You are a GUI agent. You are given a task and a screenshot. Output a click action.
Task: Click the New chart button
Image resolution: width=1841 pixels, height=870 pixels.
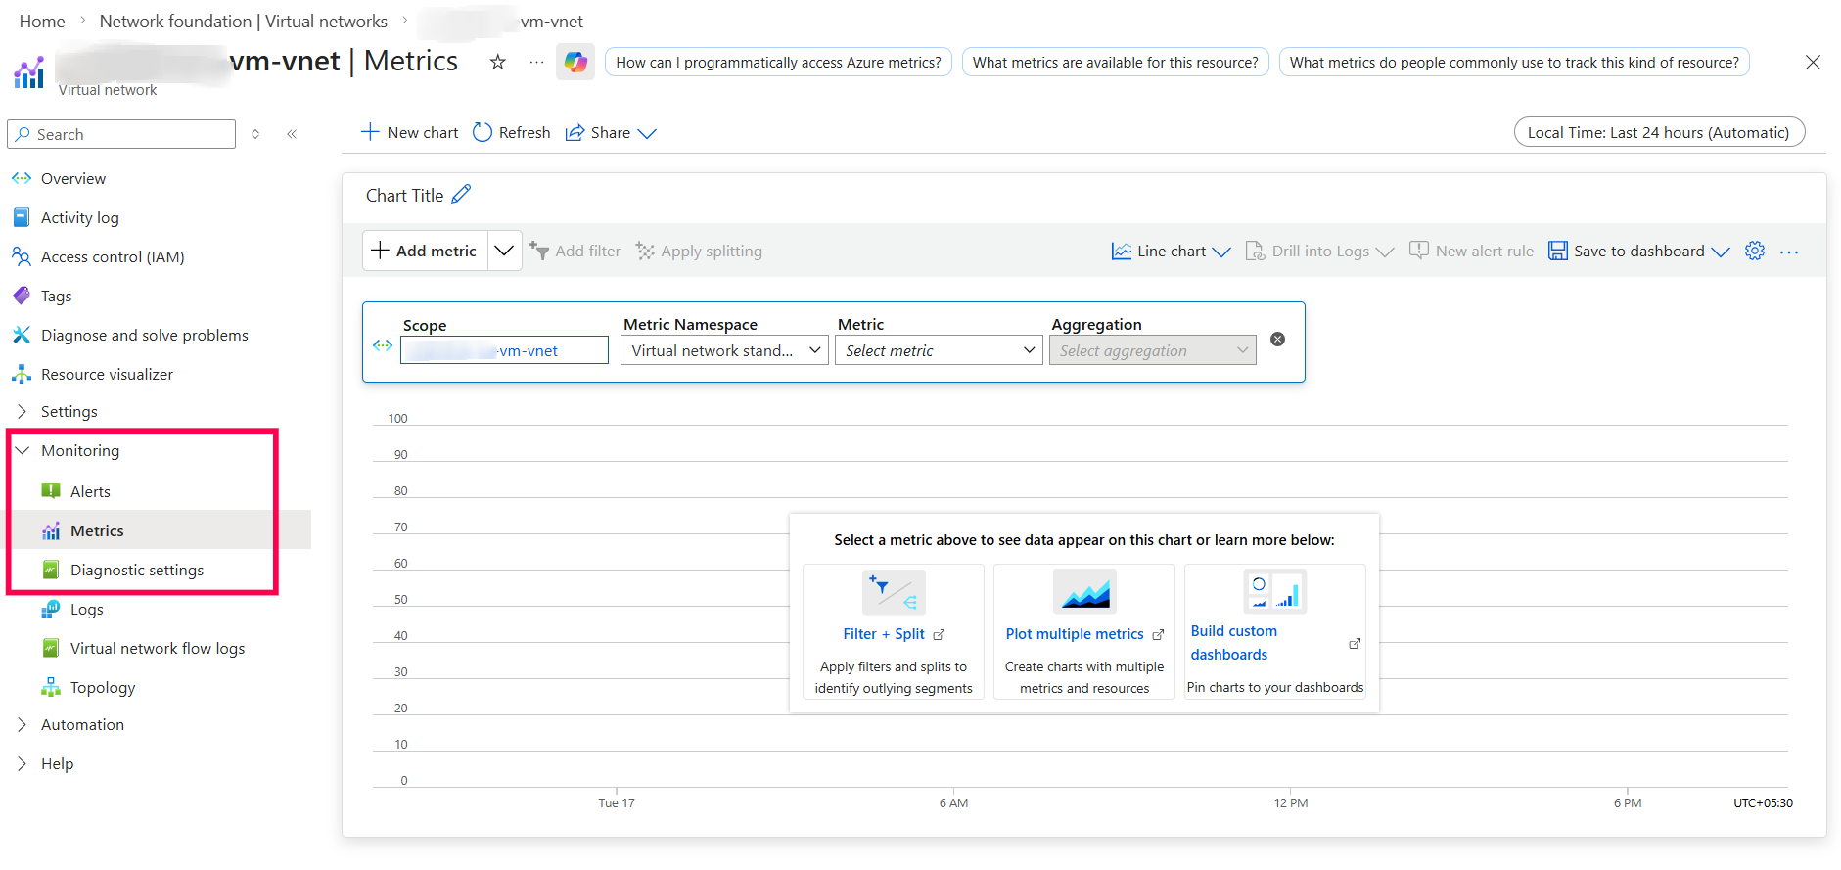click(410, 133)
